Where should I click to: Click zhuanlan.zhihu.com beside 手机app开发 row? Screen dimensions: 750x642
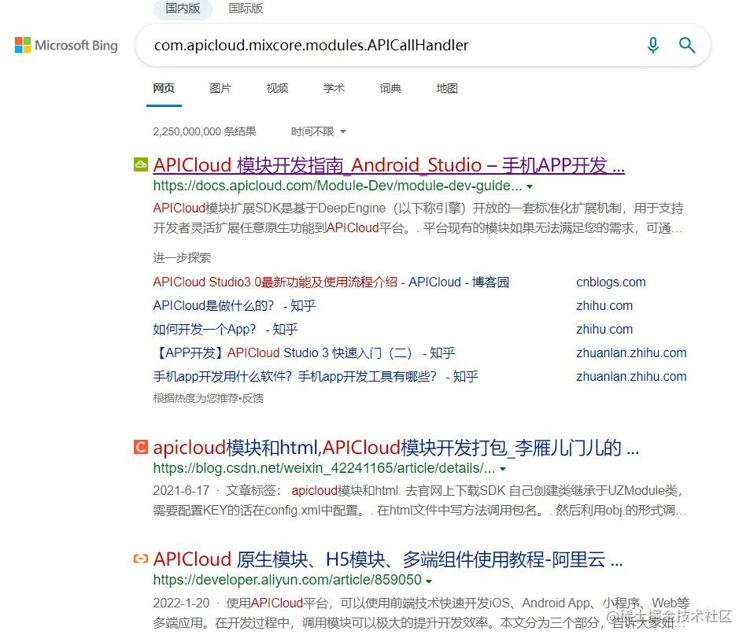tap(631, 377)
